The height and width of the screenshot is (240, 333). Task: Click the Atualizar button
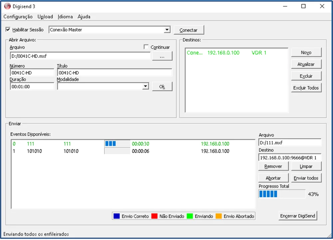click(306, 64)
